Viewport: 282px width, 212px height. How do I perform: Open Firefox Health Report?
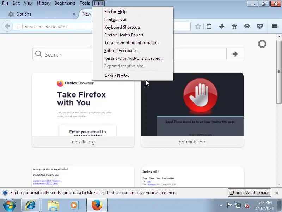point(133,35)
